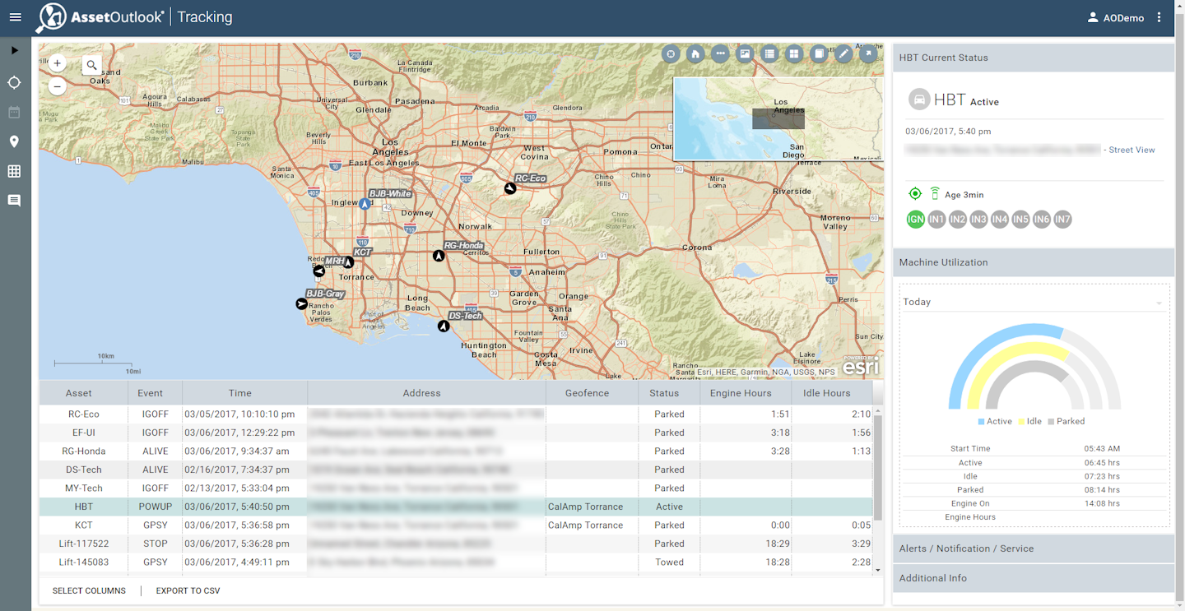The image size is (1185, 611).
Task: Select the BJB-Gray marker on the map
Action: coord(301,304)
